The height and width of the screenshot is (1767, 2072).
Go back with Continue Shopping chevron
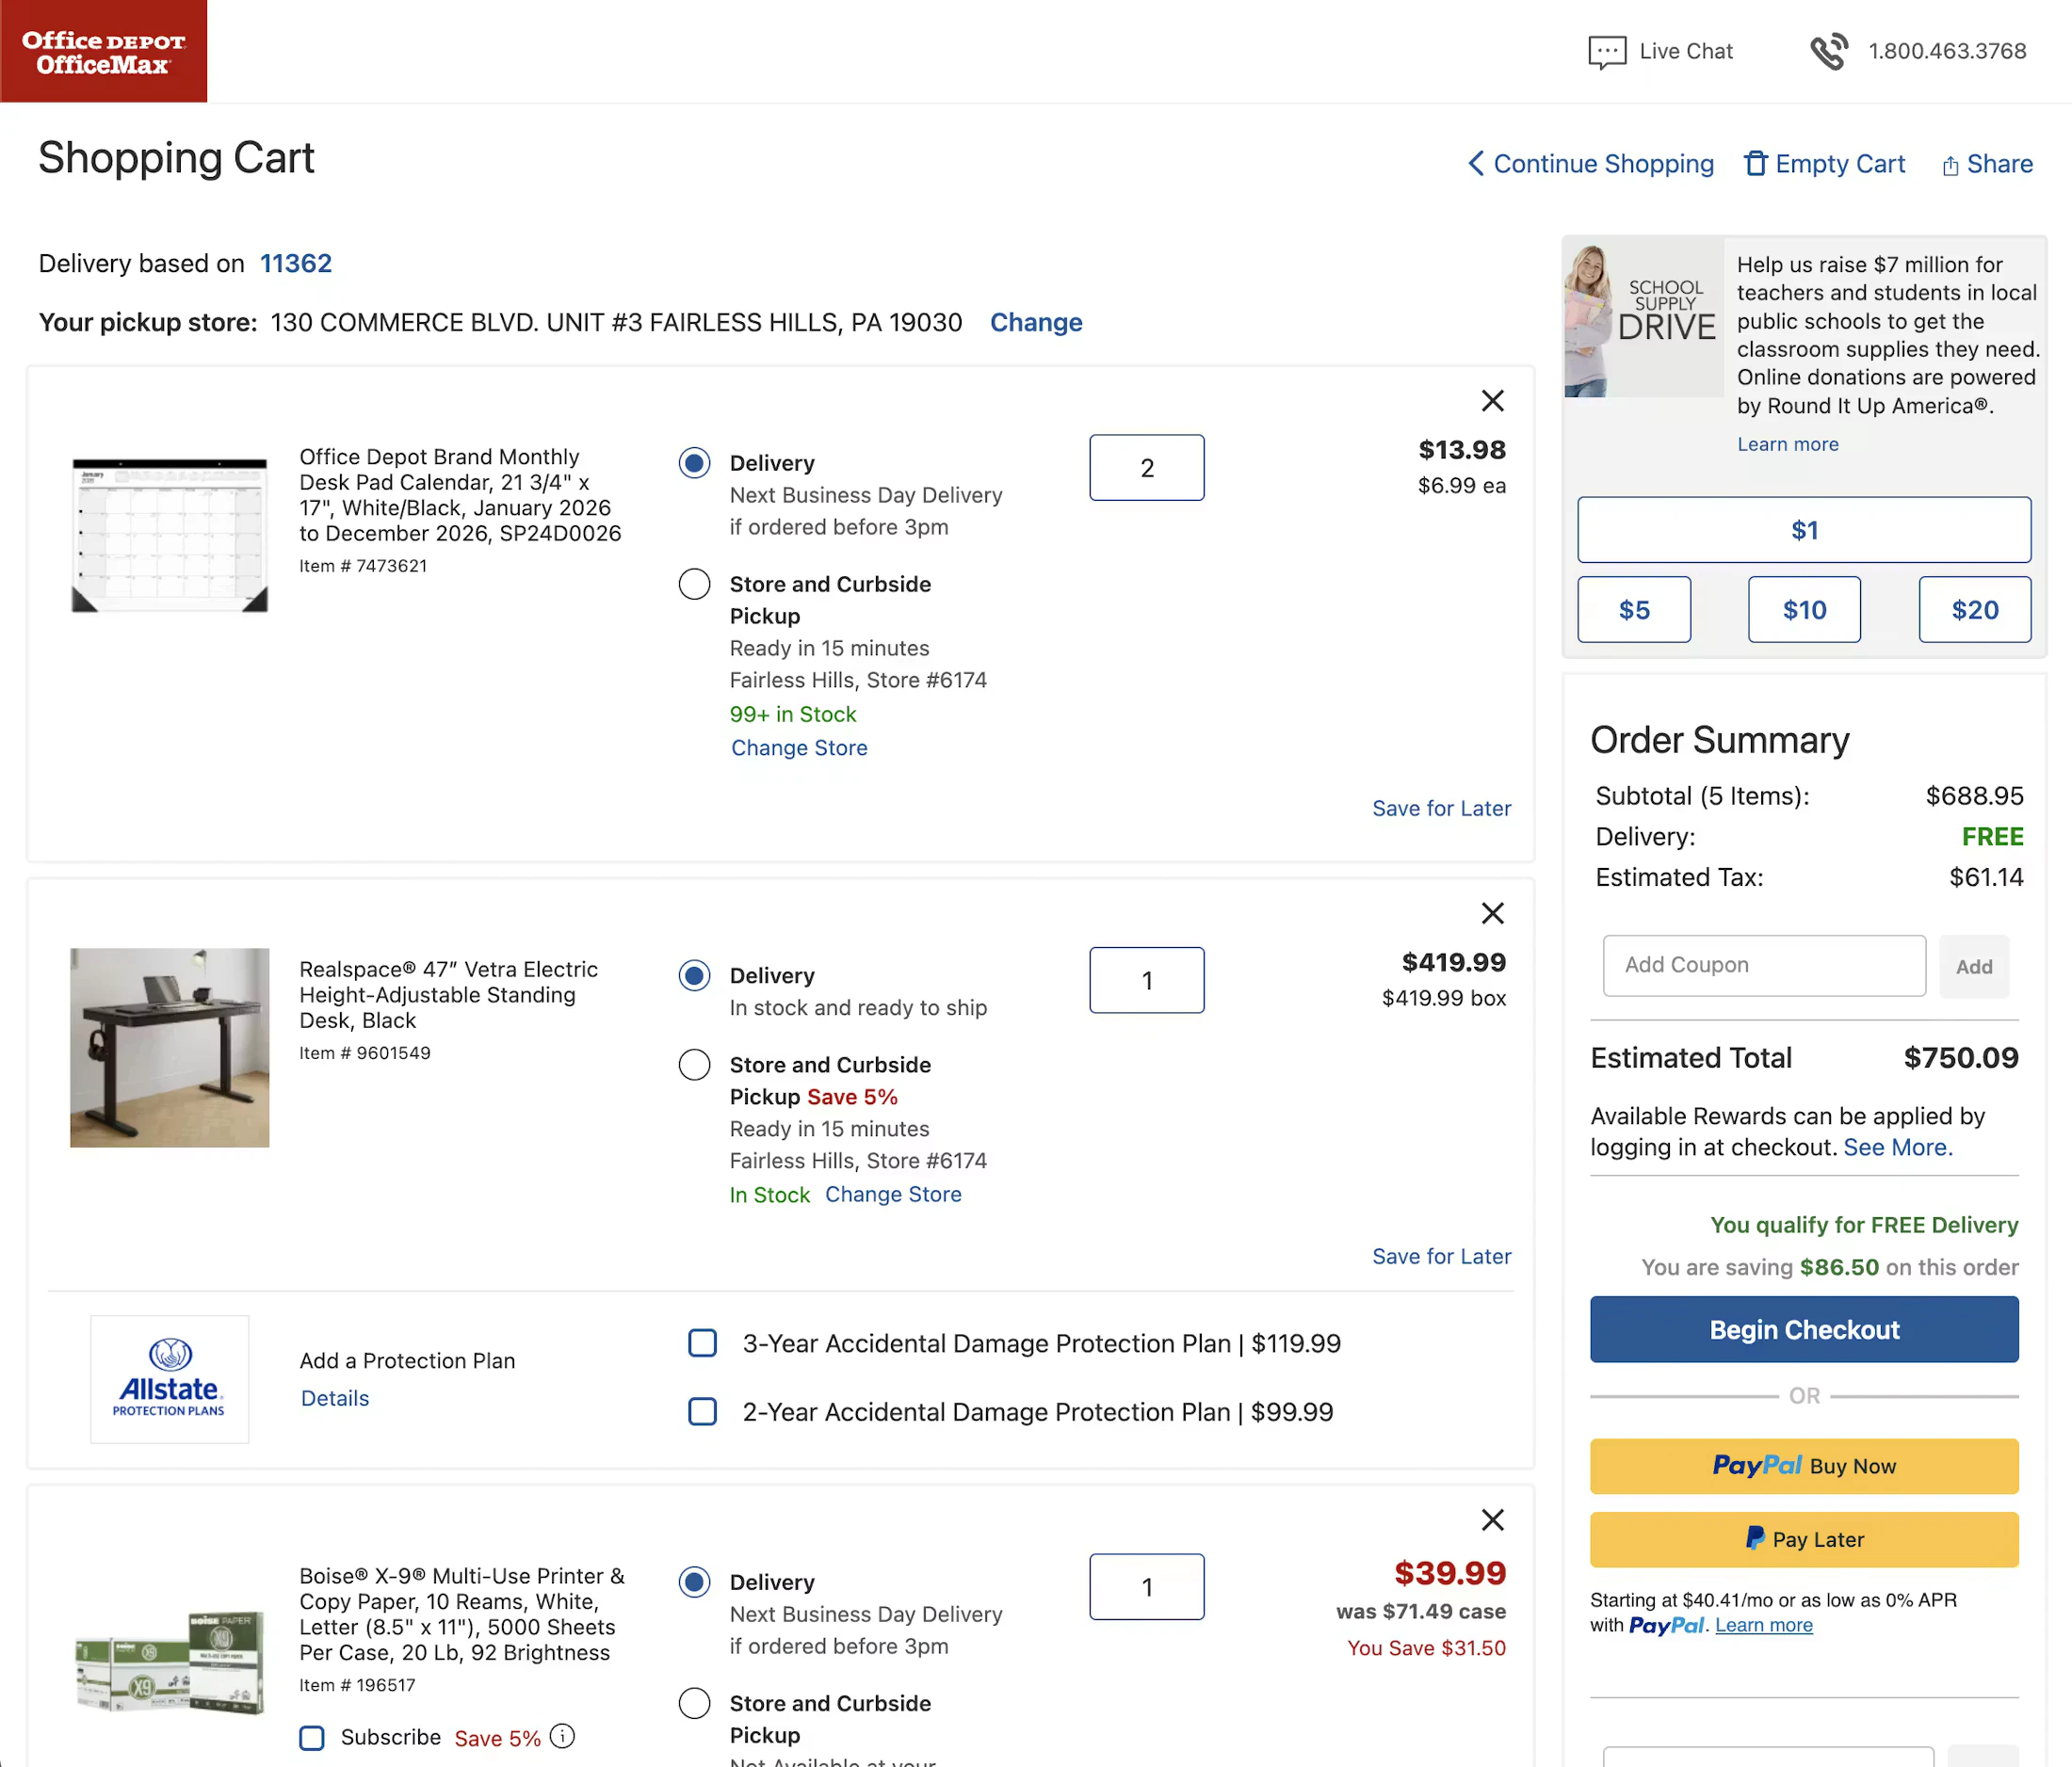click(1476, 164)
